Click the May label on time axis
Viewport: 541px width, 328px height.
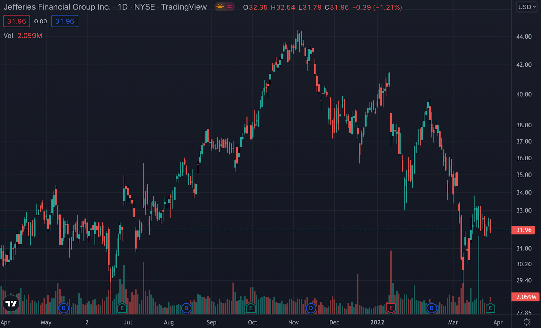pyautogui.click(x=46, y=322)
